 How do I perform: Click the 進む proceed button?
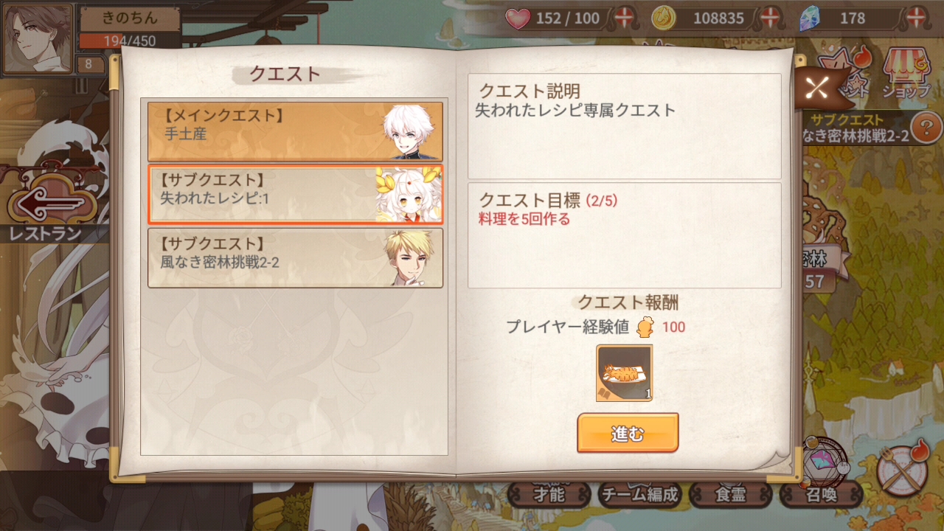[628, 433]
